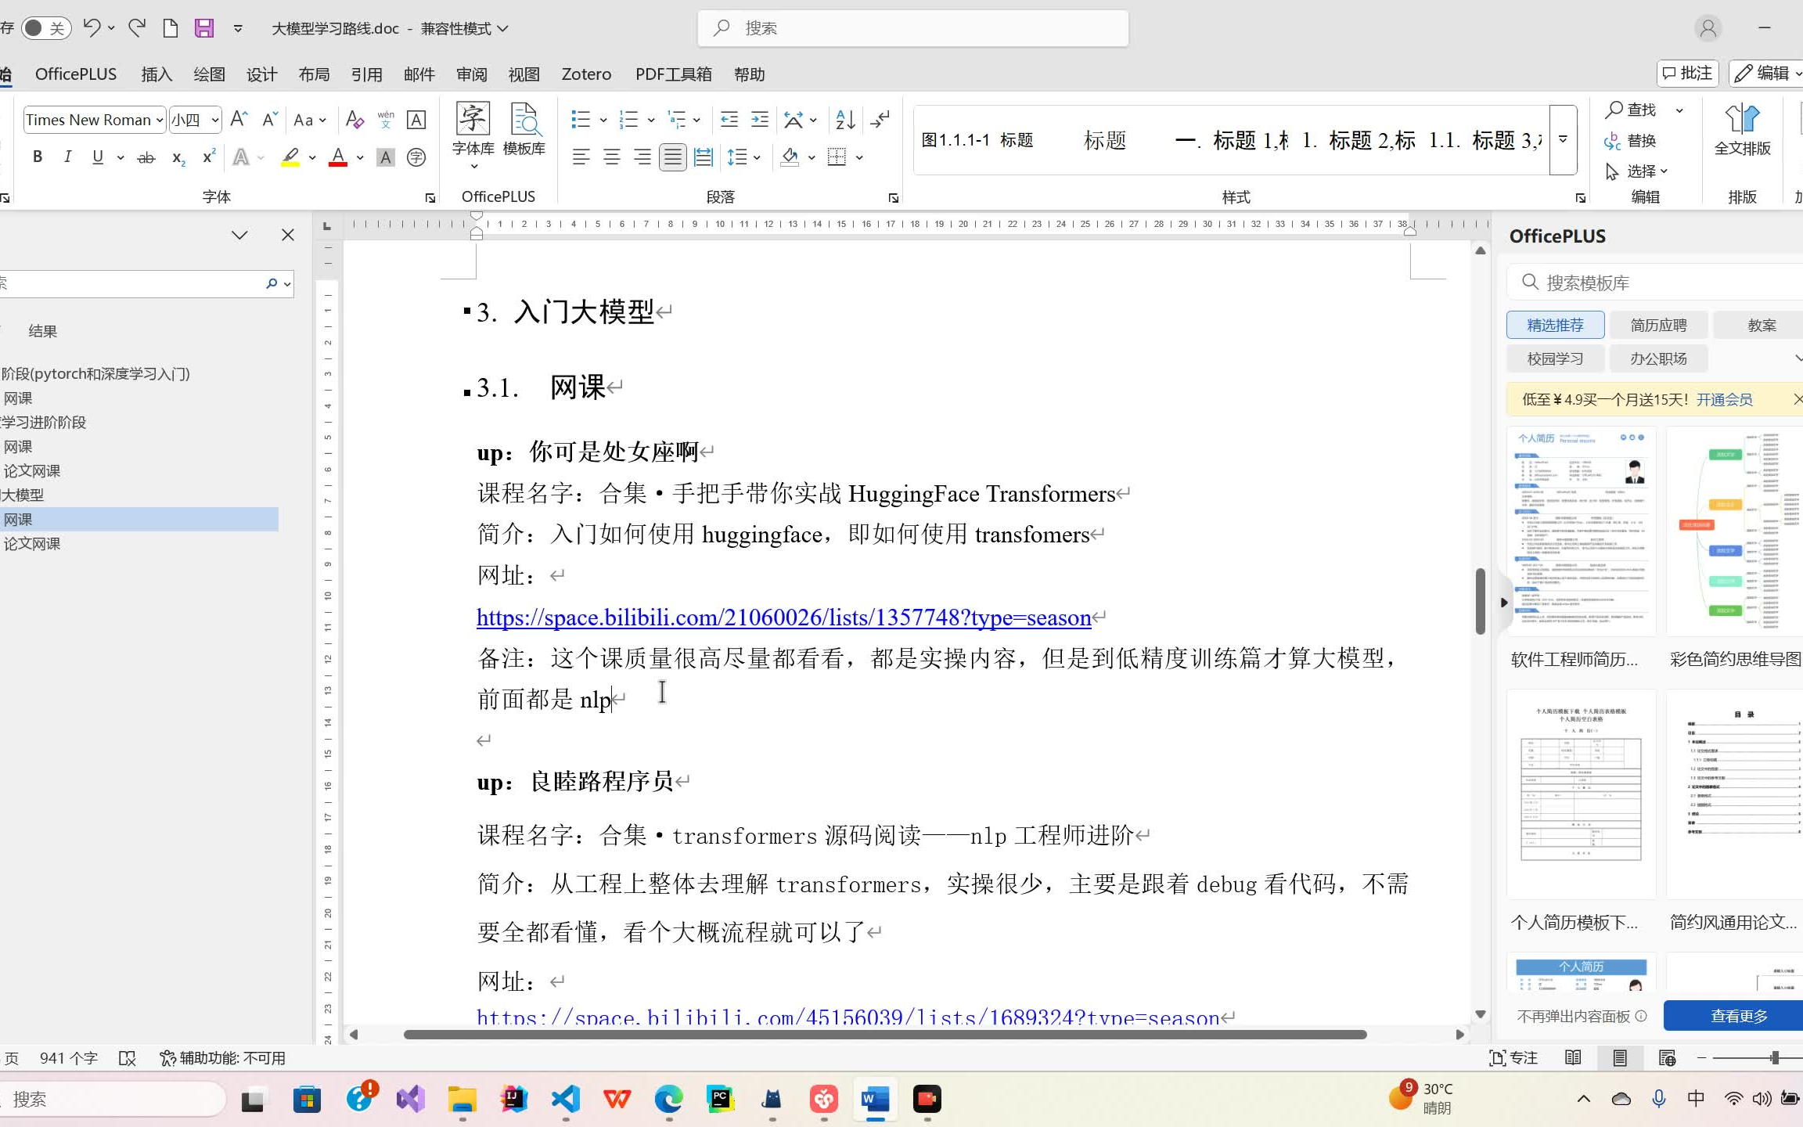Open the 软件工程师简历 template thumbnail
This screenshot has height=1127, width=1803.
coord(1581,531)
